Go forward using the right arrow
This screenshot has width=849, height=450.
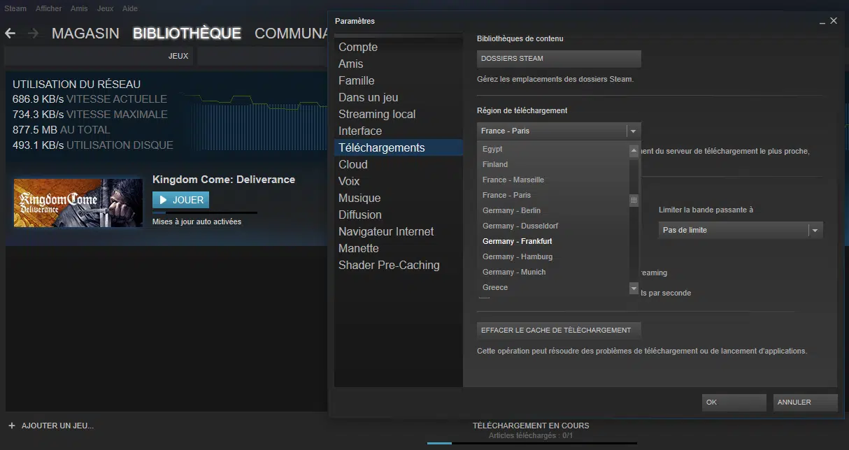[x=33, y=33]
